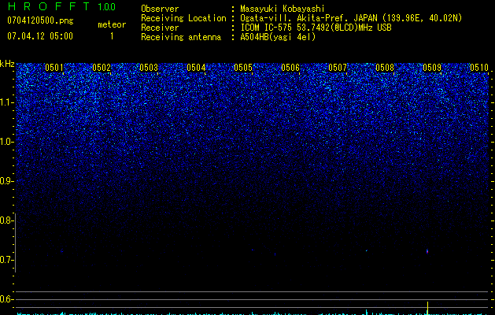Image resolution: width=495 pixels, height=315 pixels.
Task: Click the 0.9 frequency axis label
Action: [7, 181]
